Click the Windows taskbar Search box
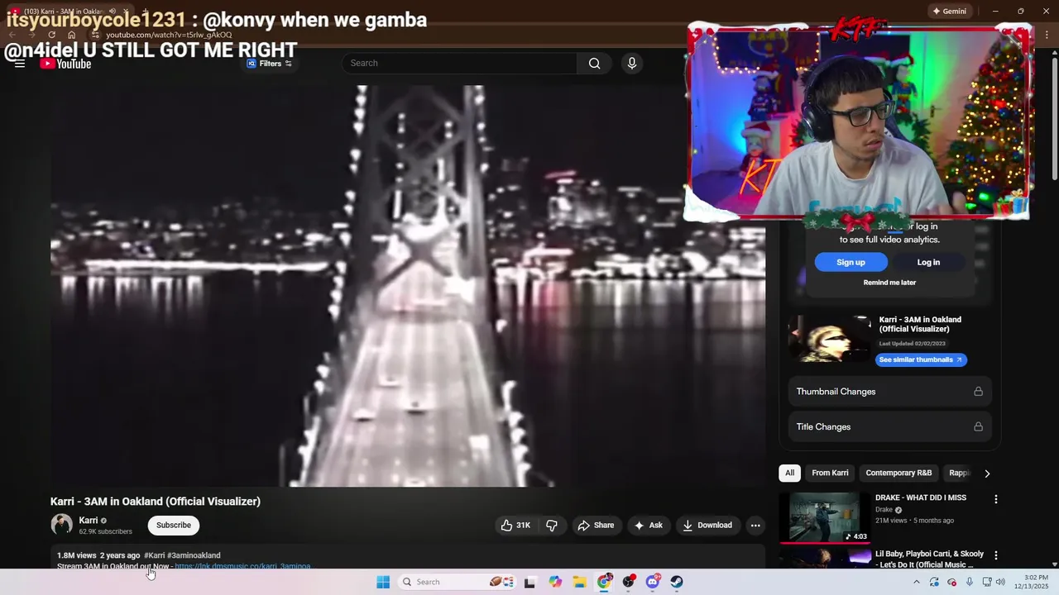 coord(457,582)
